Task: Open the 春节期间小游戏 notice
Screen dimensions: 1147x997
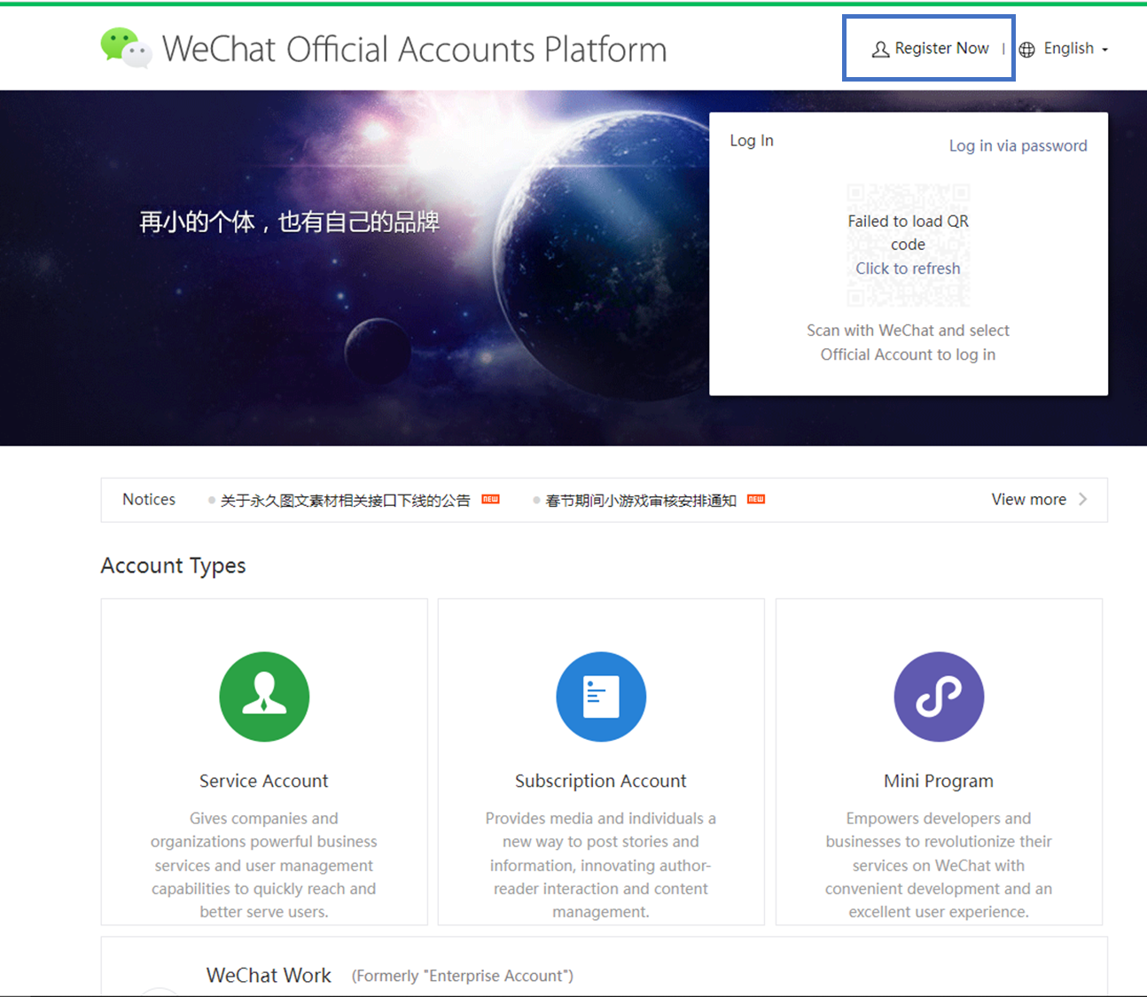Action: [640, 500]
